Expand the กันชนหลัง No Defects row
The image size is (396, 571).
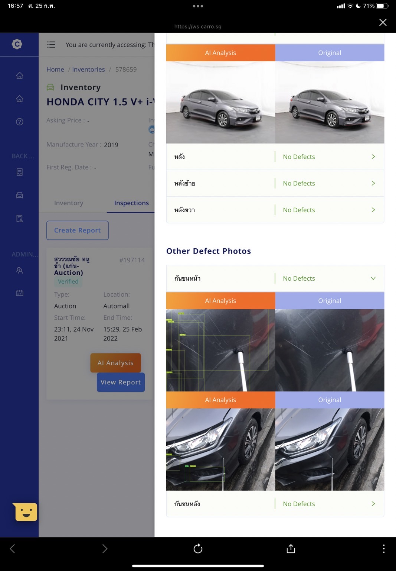(x=275, y=504)
